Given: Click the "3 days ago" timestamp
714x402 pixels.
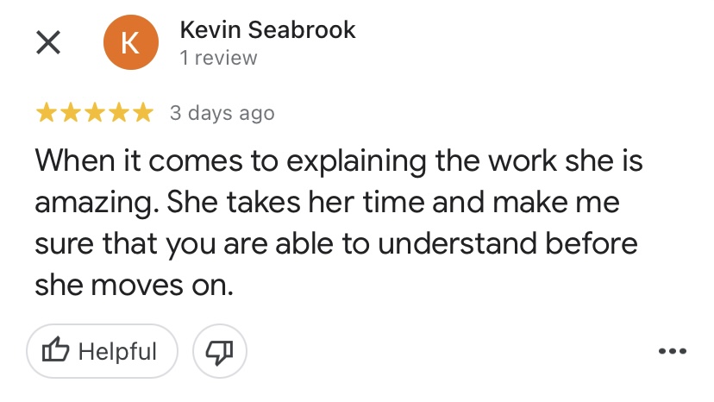Looking at the screenshot, I should point(222,113).
